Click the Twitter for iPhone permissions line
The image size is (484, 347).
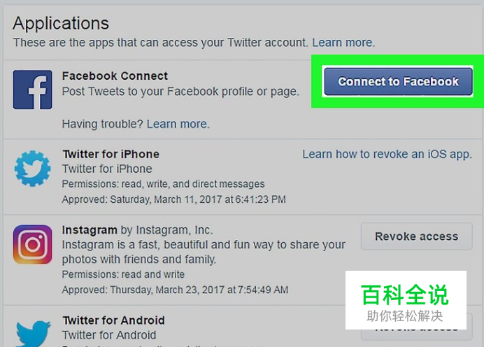point(163,184)
